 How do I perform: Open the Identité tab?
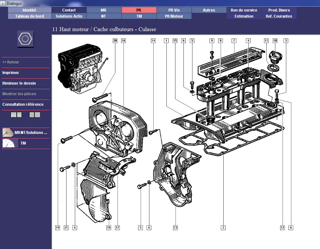pos(29,10)
